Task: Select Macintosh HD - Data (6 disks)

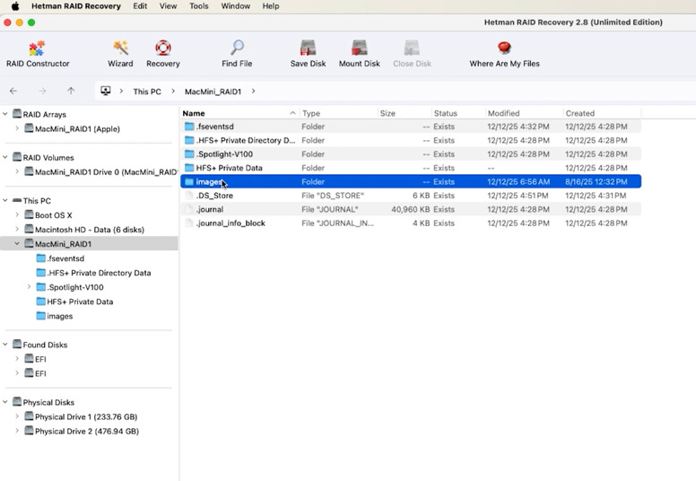Action: coord(84,229)
